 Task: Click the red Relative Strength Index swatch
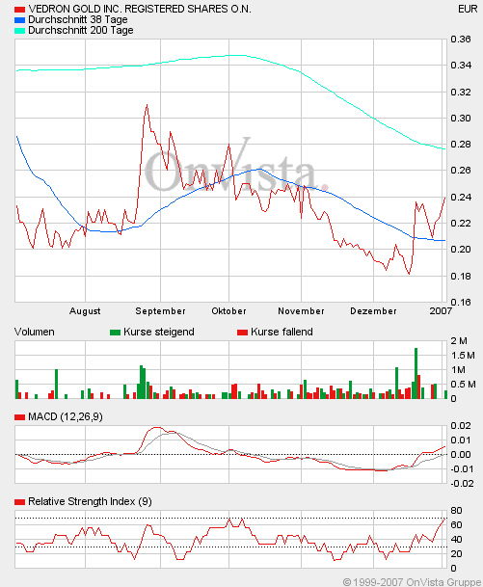click(20, 502)
